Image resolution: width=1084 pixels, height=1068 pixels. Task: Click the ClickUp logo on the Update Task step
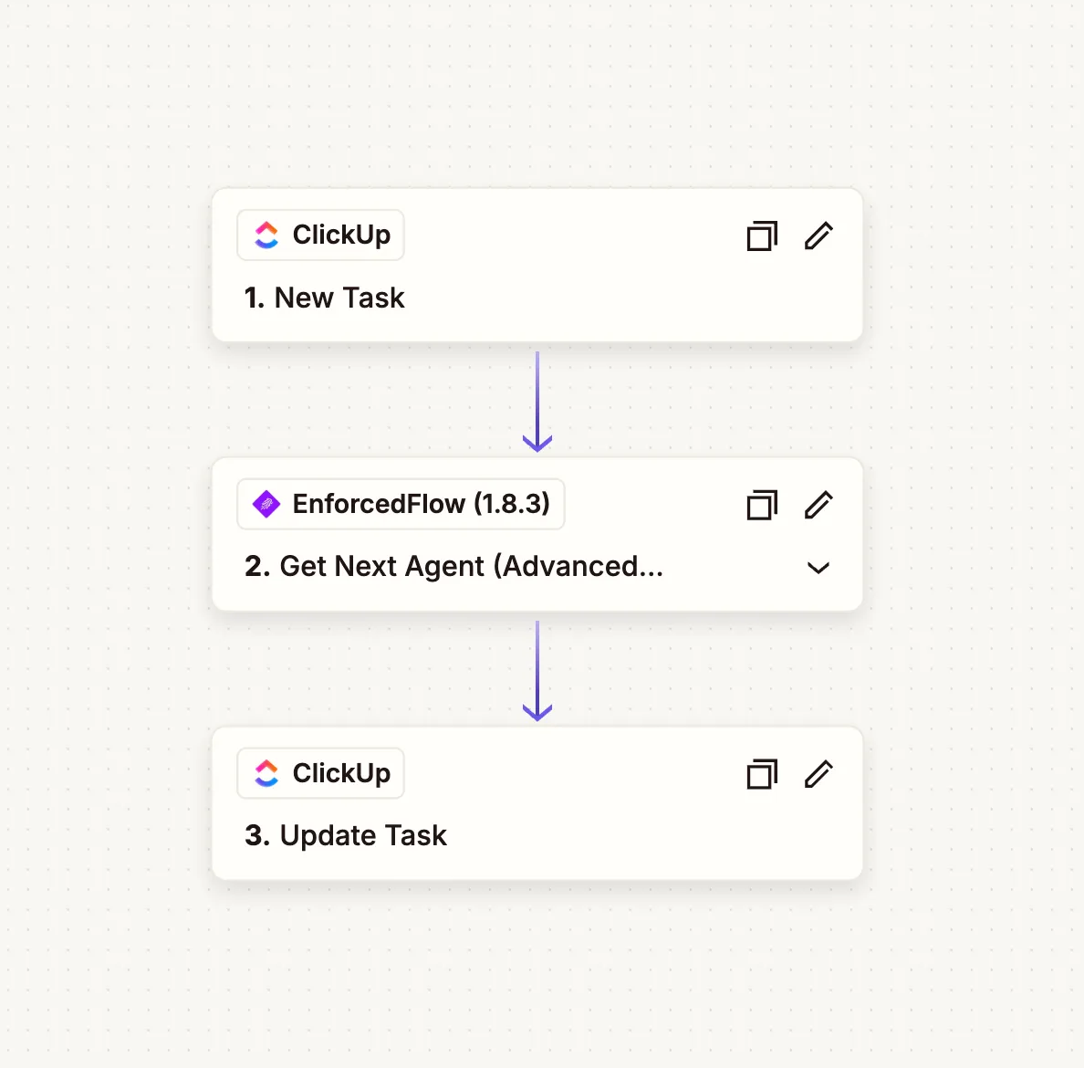266,773
